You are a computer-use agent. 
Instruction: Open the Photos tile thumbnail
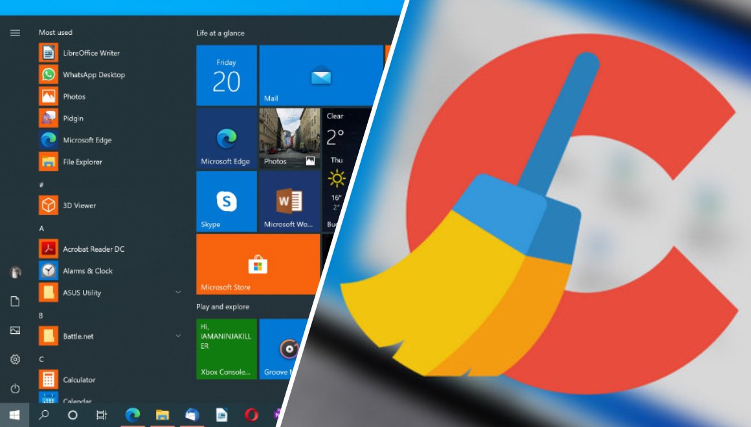point(289,138)
